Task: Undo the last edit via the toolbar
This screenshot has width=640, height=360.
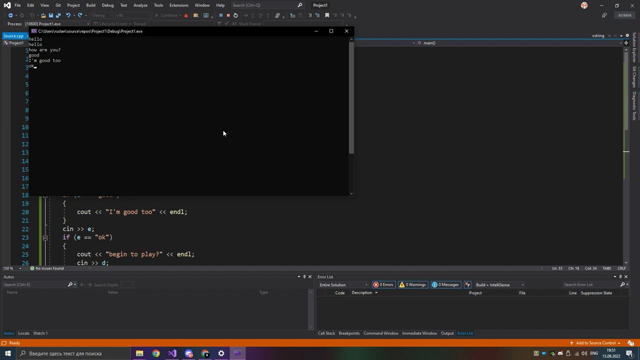Action: pos(68,15)
